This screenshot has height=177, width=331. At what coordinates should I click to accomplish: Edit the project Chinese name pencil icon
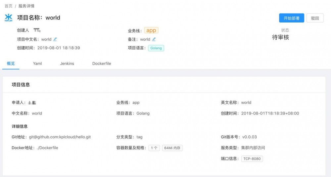[55, 39]
